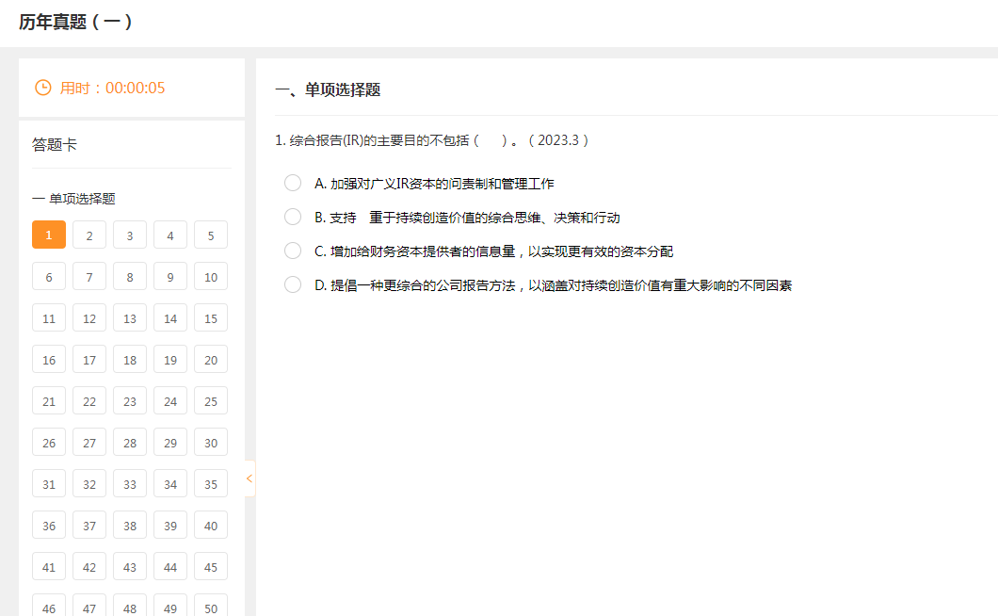
Task: Jump to question 13
Action: pos(130,318)
